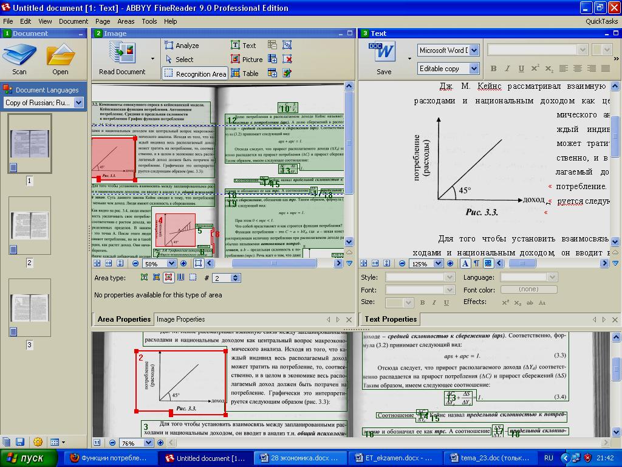
Task: Click the QuickTasks button
Action: (x=601, y=21)
